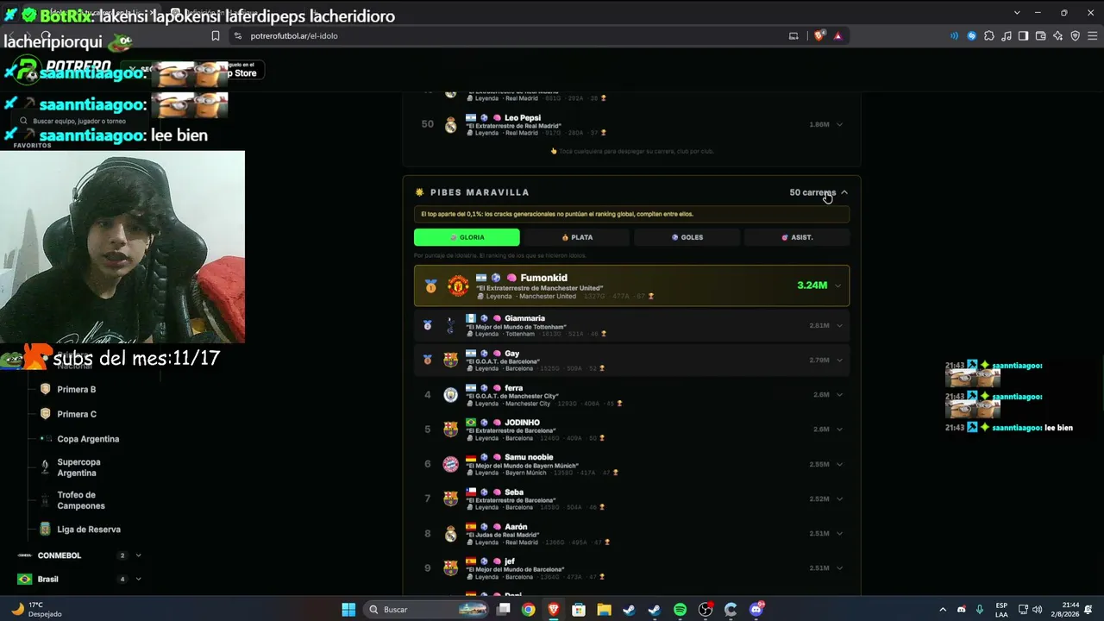Open Trofeo de Campeones in sidebar
1104x621 pixels.
click(x=81, y=500)
